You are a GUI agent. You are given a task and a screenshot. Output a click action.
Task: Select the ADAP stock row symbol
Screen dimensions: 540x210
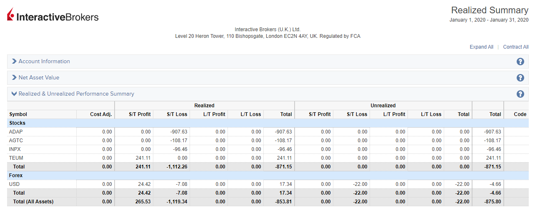pos(16,132)
